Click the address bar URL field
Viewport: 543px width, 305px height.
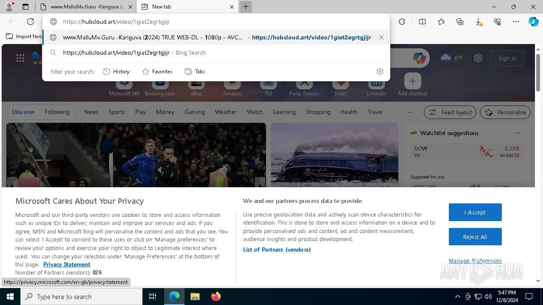pyautogui.click(x=216, y=22)
